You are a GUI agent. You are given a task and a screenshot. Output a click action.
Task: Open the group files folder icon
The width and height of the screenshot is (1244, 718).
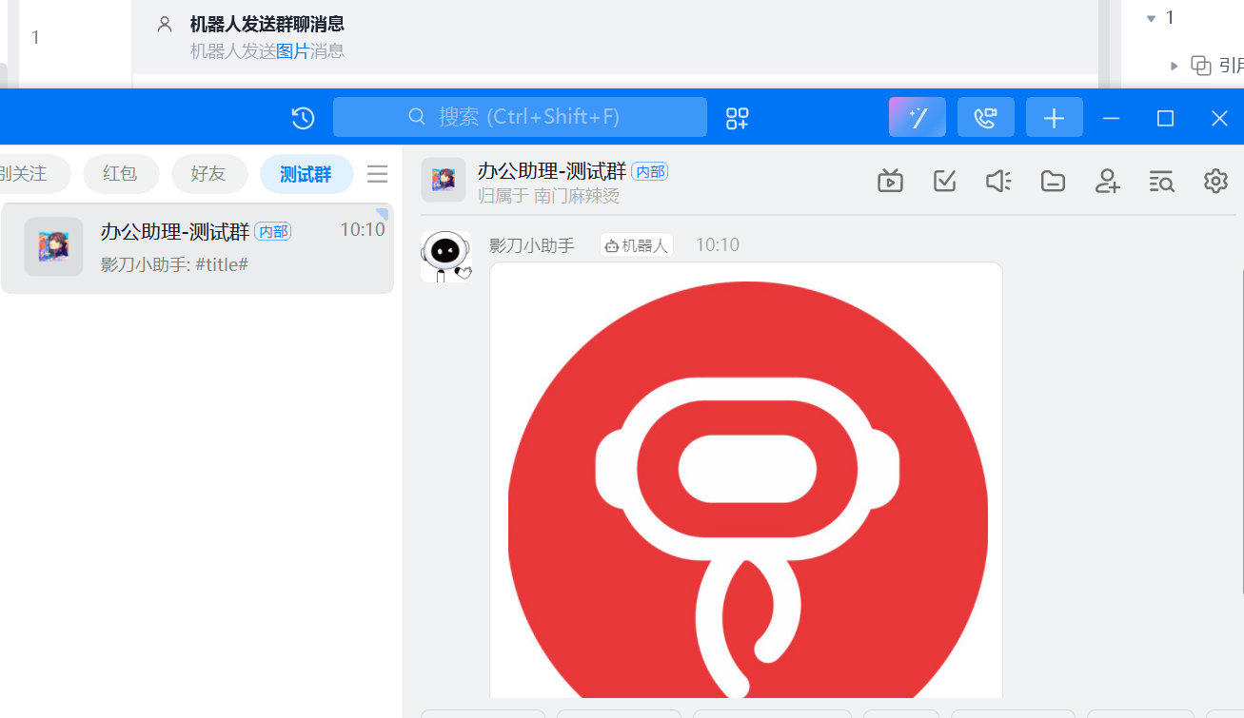(x=1053, y=181)
